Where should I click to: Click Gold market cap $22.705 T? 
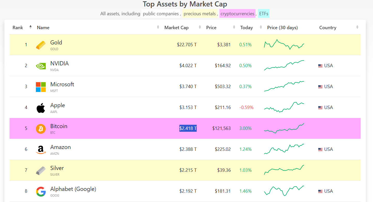187,45
